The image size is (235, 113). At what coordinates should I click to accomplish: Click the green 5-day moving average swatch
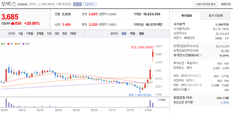click(2, 44)
